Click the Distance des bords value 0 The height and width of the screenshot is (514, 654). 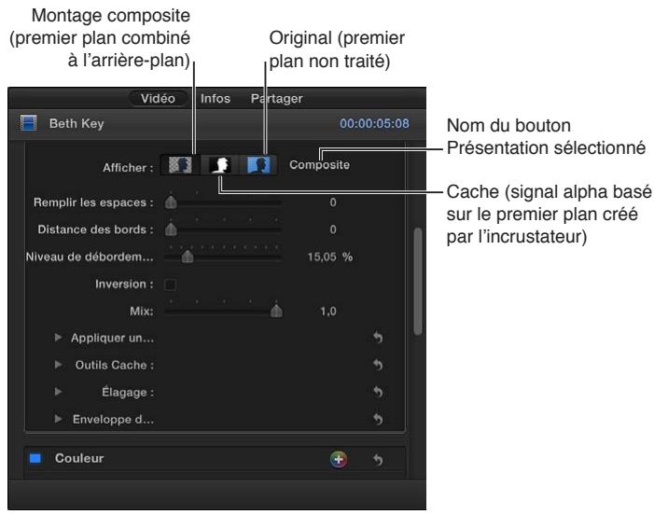click(333, 229)
